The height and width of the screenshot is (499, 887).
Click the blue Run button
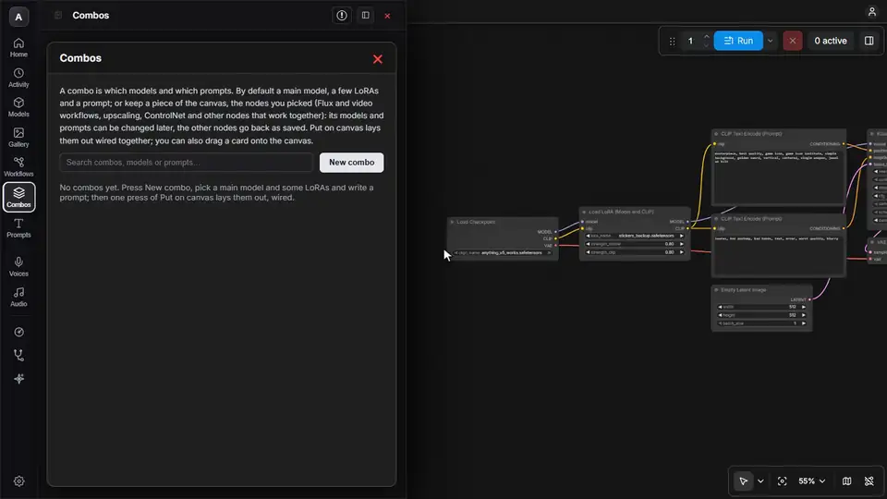click(738, 41)
